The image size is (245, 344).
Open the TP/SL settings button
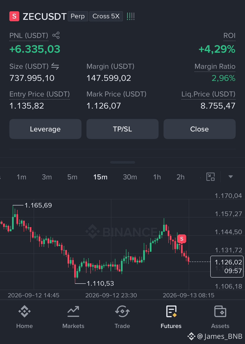[x=122, y=129]
